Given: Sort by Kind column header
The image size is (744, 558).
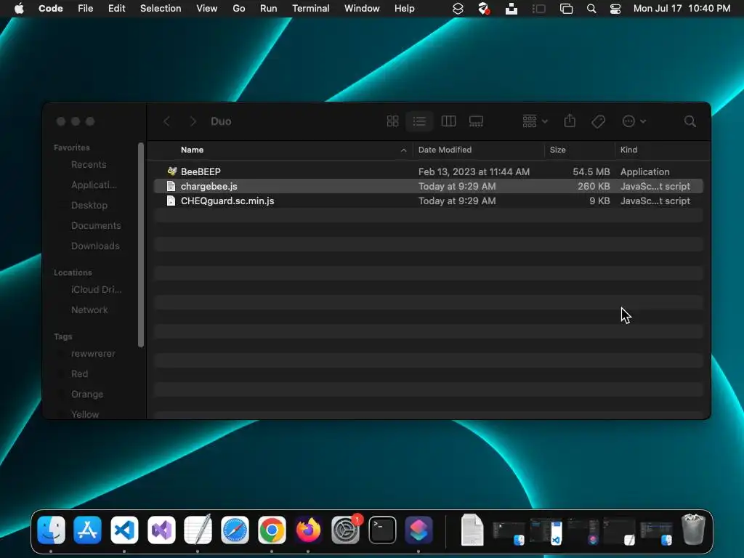Looking at the screenshot, I should click(x=628, y=150).
